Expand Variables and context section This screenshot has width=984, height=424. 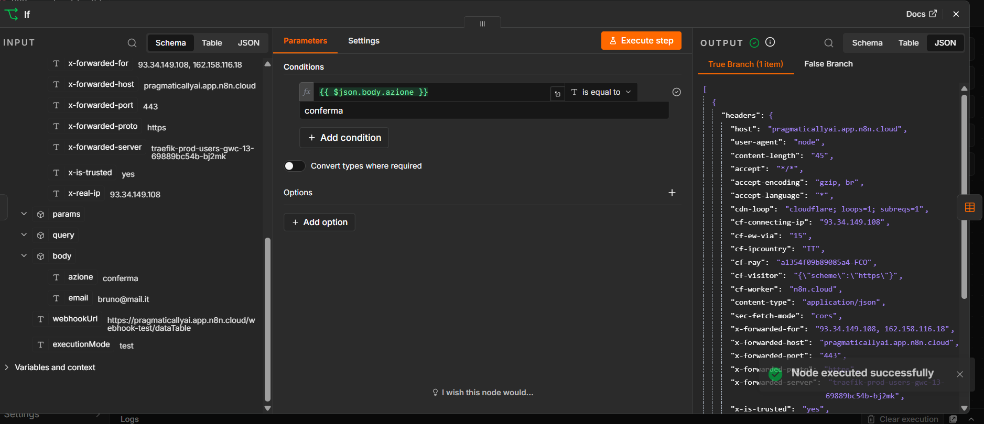tap(6, 367)
